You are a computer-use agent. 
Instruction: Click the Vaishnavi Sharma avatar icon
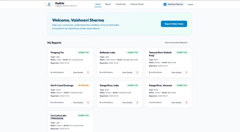click(165, 4)
